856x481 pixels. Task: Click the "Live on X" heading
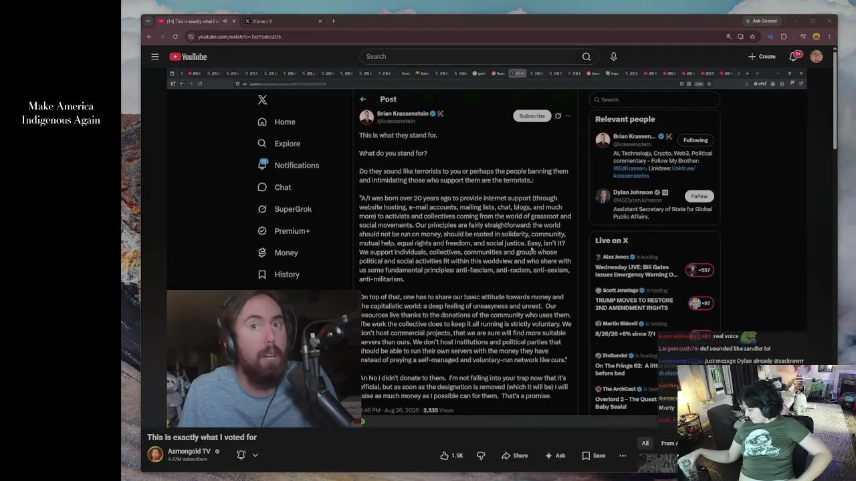pyautogui.click(x=612, y=240)
